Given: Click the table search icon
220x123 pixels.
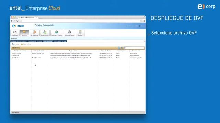Looking at the screenshot, I should [124, 48].
